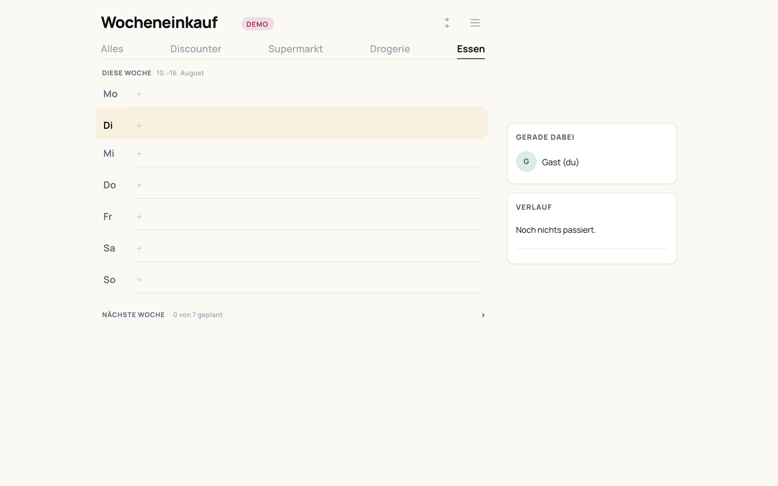Click the date range 10.–16. August
Viewport: 778px width, 486px height.
(x=180, y=73)
